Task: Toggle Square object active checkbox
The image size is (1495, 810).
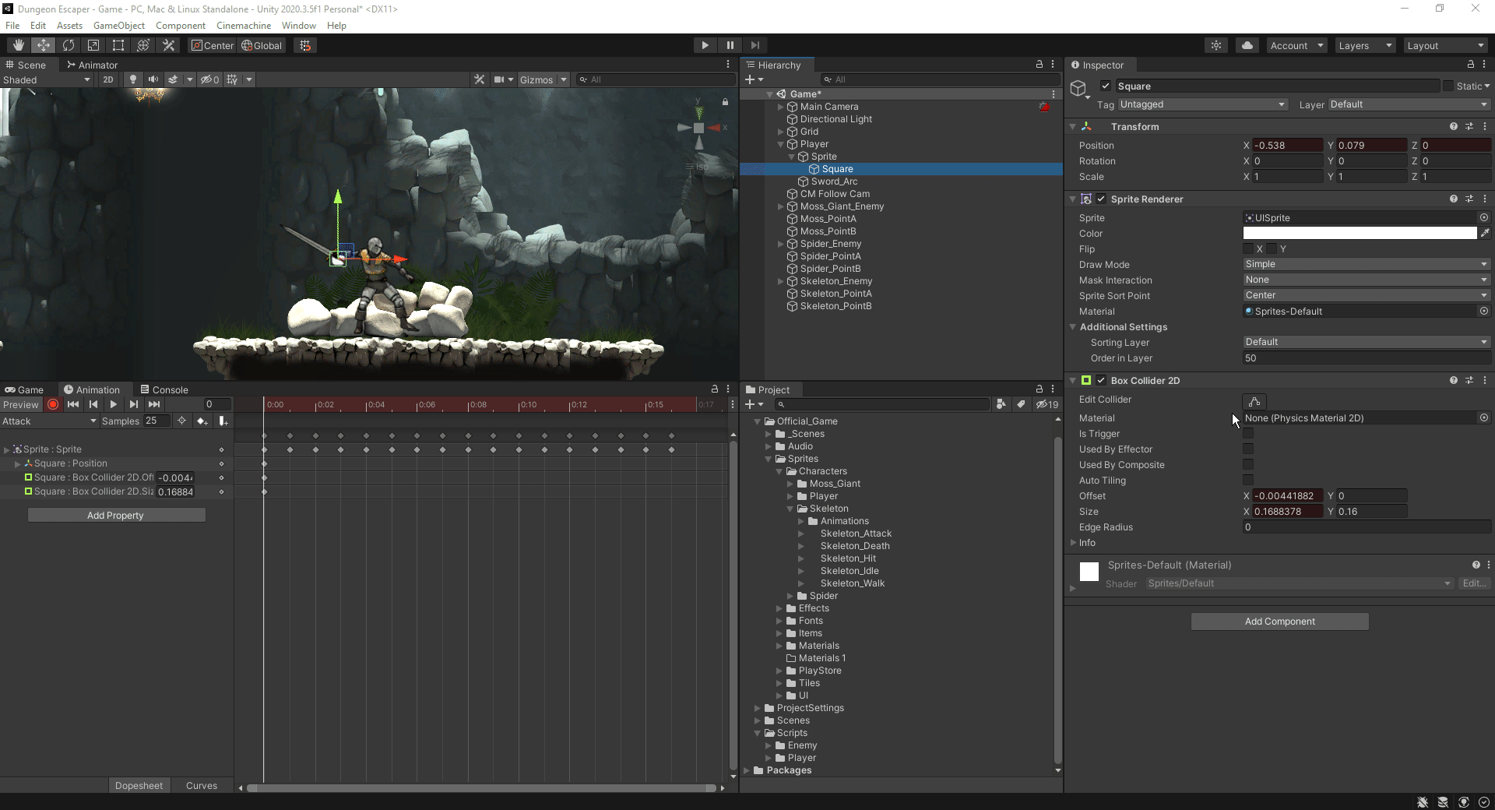Action: coord(1105,86)
